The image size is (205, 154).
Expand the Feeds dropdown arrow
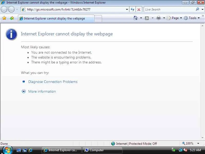point(152,18)
